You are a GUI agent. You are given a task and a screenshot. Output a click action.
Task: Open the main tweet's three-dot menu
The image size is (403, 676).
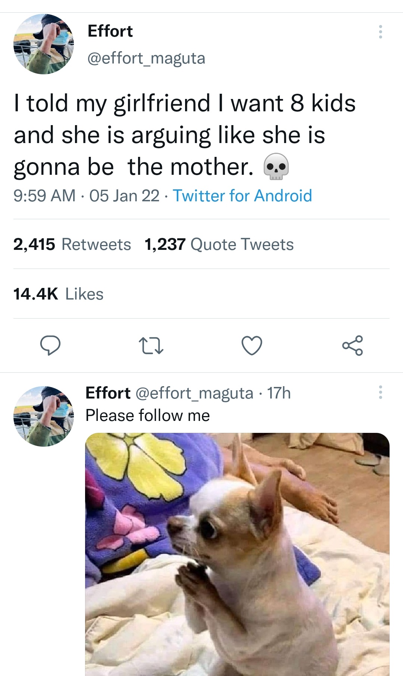pyautogui.click(x=380, y=32)
